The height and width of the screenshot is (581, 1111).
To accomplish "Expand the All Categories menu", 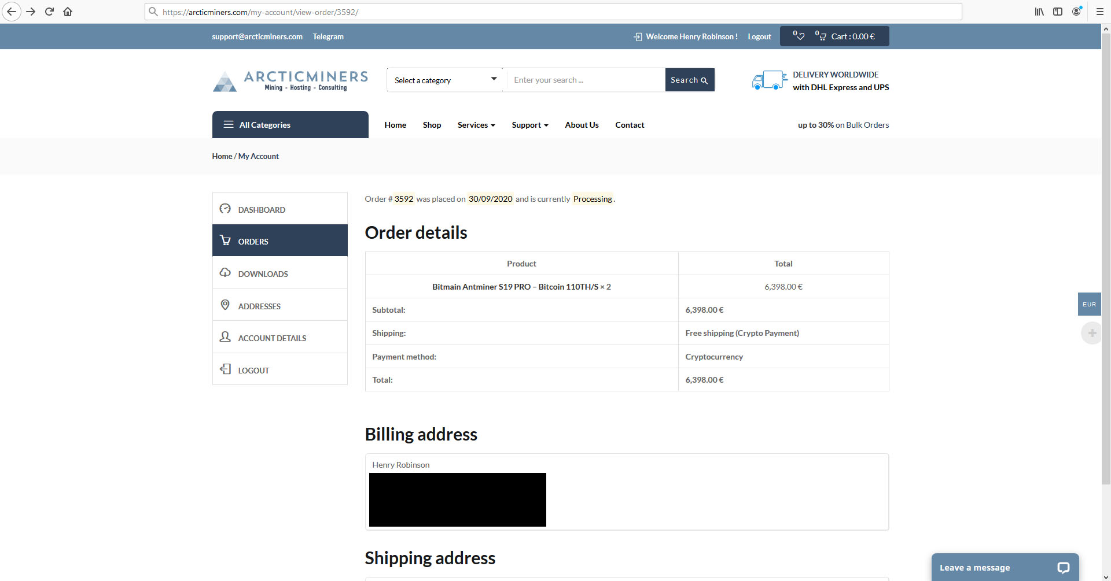I will click(290, 124).
